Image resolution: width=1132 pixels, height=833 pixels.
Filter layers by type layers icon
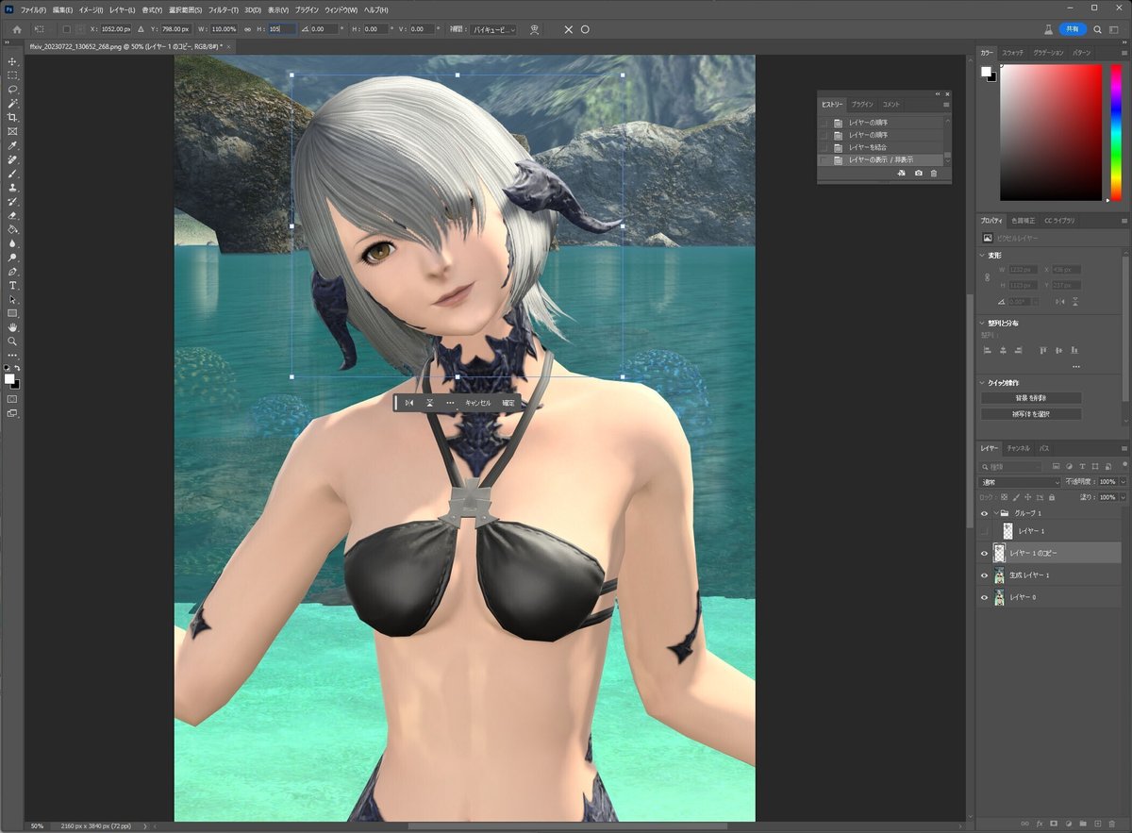point(1082,467)
